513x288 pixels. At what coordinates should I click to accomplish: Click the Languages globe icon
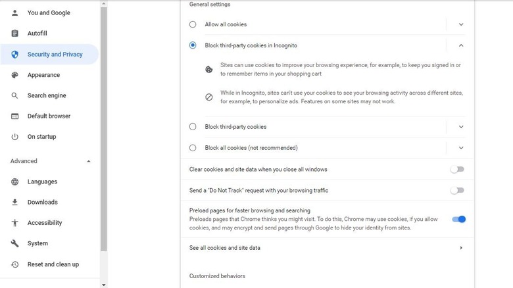tap(15, 181)
